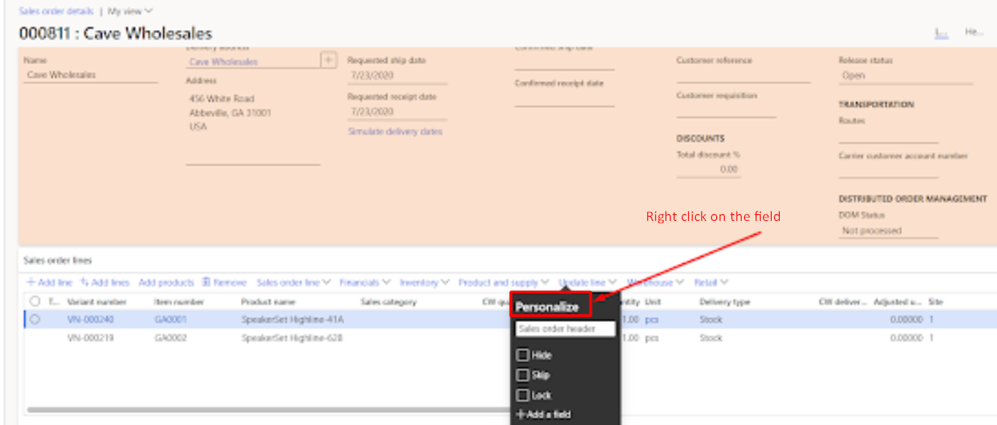Click the Add line plus button
Viewport: 997px width, 425px height.
[49, 282]
